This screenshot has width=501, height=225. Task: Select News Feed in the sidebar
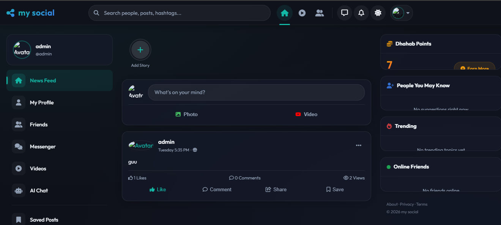(x=60, y=80)
